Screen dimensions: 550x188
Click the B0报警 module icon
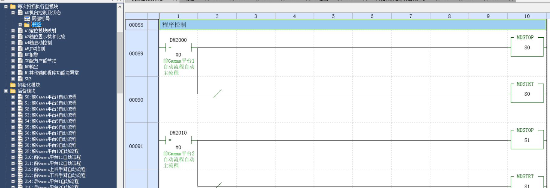pos(20,55)
